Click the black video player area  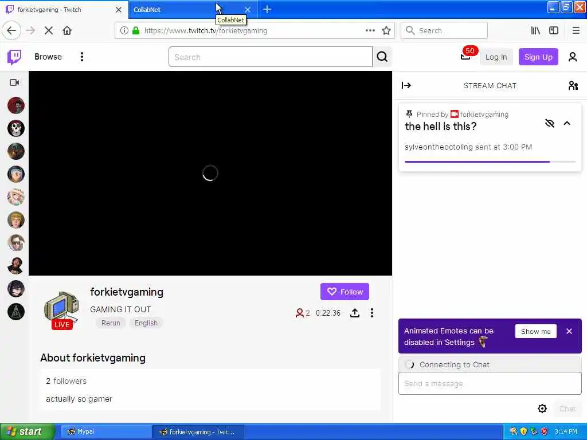point(210,173)
